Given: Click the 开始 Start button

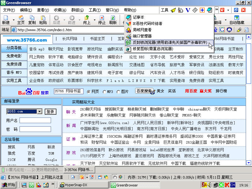Looking at the screenshot, I should click(x=9, y=185).
